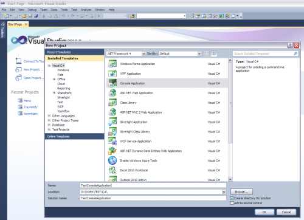Image resolution: width=304 pixels, height=220 pixels.
Task: Click the New Project toolbar icon
Action: coord(7,16)
